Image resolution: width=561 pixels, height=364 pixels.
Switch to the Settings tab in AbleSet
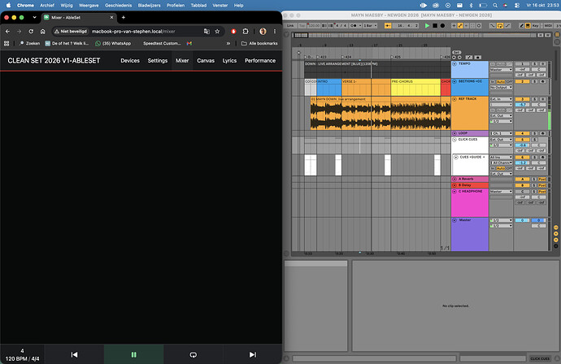click(158, 60)
